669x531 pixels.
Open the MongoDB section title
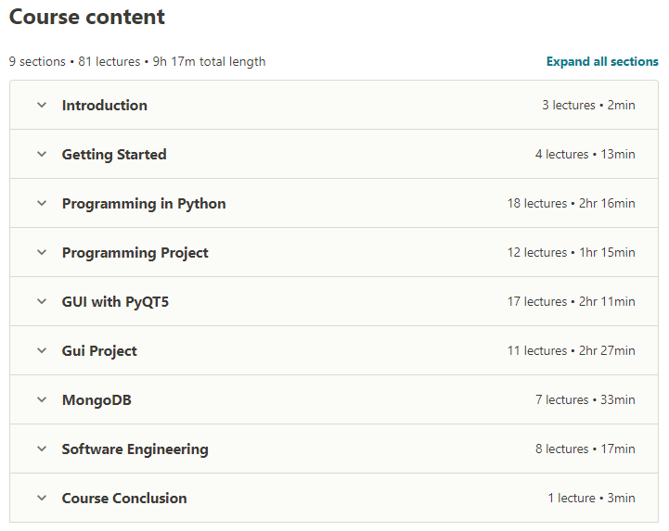click(96, 400)
